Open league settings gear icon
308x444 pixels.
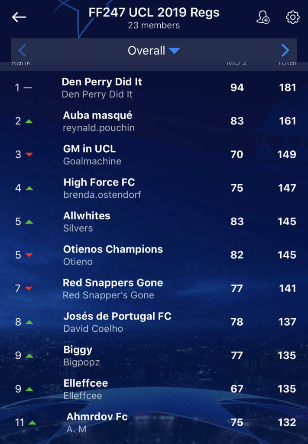293,17
